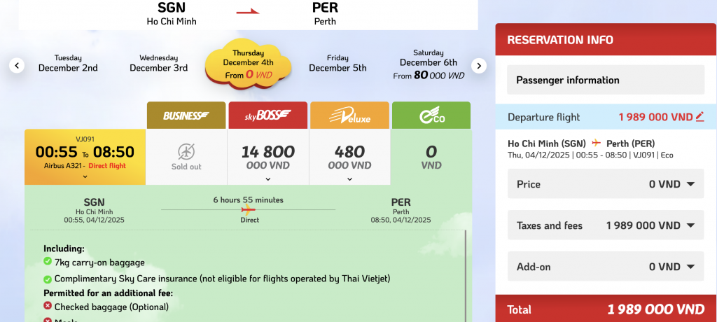Click the Business fare class header logo
This screenshot has width=717, height=322.
point(186,115)
